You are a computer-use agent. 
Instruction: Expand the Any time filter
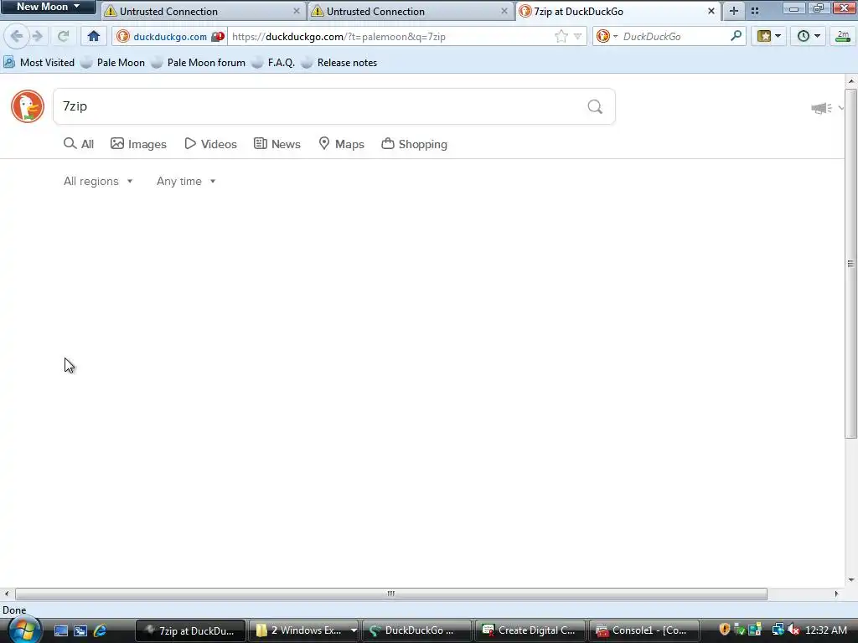point(186,181)
